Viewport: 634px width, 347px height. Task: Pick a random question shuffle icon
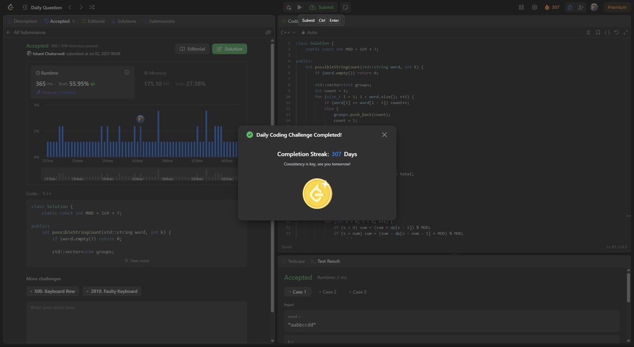pyautogui.click(x=92, y=7)
